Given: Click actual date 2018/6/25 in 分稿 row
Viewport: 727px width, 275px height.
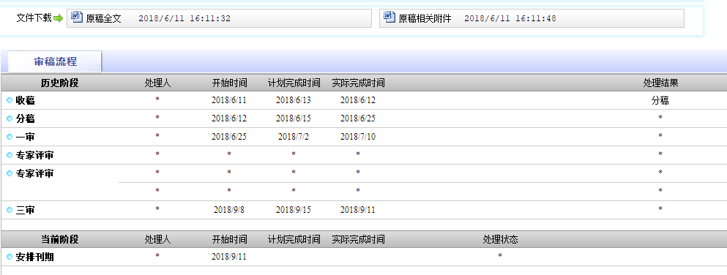Looking at the screenshot, I should [x=358, y=118].
